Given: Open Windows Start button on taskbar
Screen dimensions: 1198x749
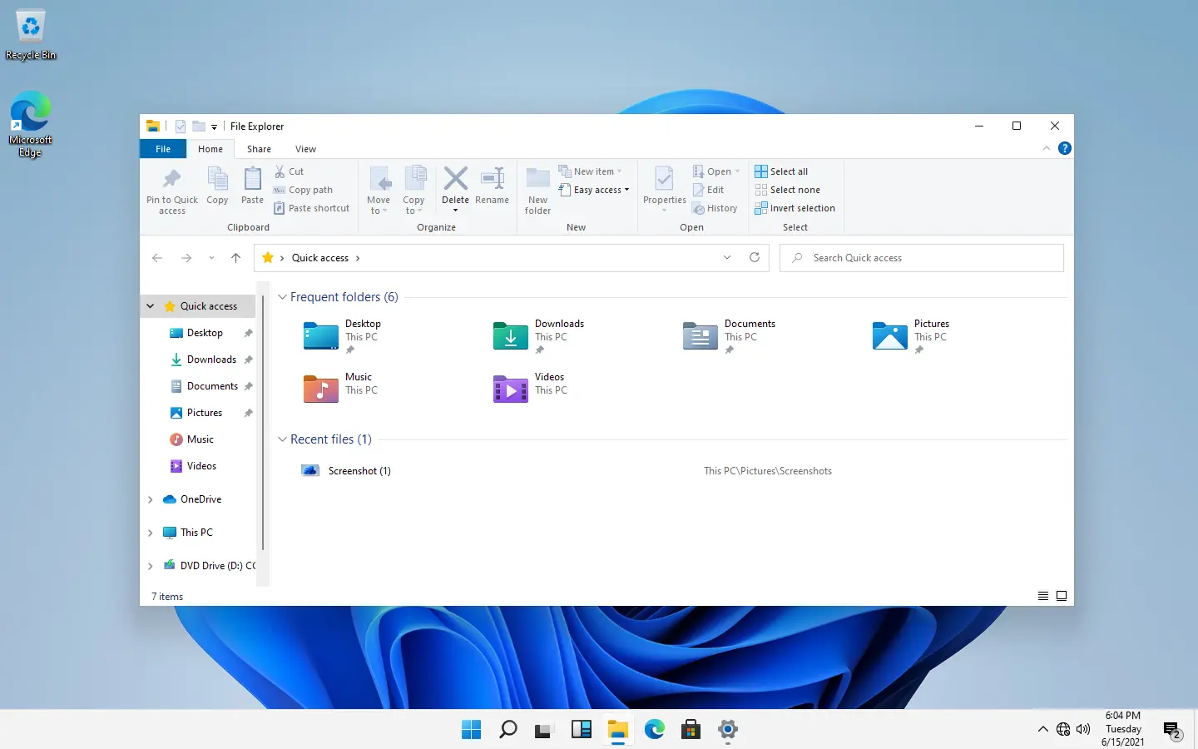Looking at the screenshot, I should 471,730.
